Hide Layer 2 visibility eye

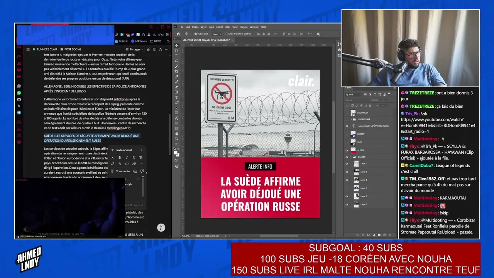(347, 204)
